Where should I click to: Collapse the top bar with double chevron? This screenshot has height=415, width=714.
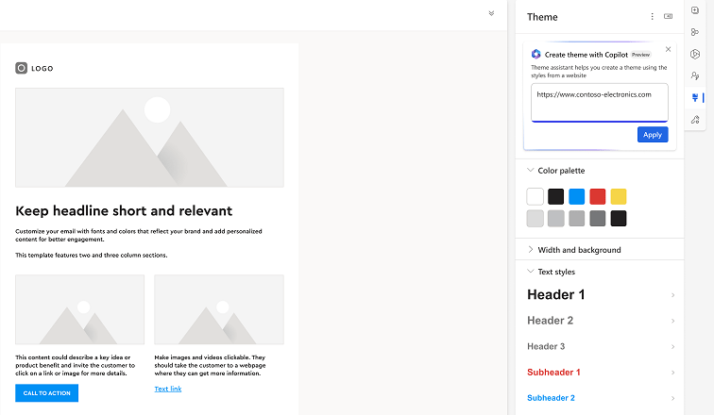pyautogui.click(x=491, y=13)
